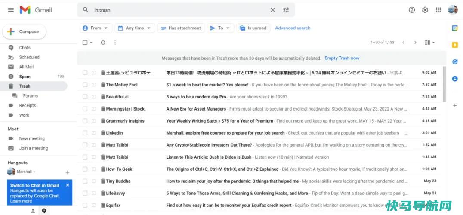The width and height of the screenshot is (463, 215).
Task: Open the Settings gear icon
Action: coord(425,10)
